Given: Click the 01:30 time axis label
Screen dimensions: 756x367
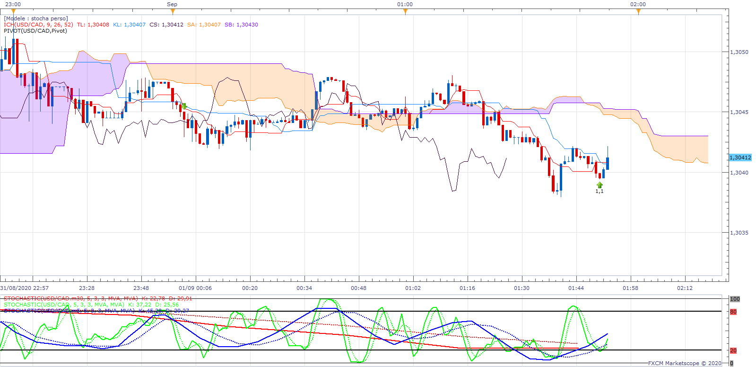Looking at the screenshot, I should point(521,288).
